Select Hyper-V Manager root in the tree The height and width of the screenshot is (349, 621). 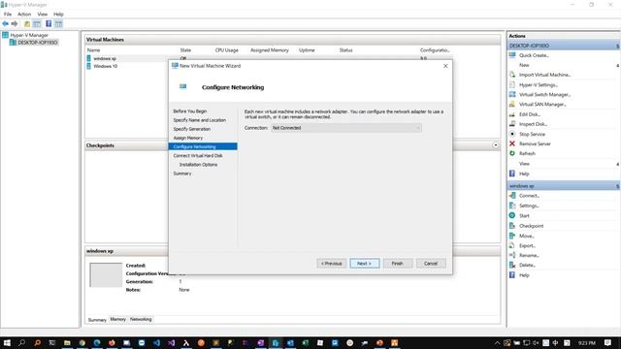[29, 35]
